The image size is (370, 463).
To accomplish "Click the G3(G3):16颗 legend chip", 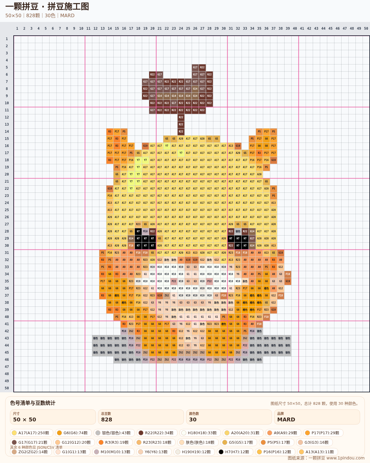I will tap(315, 442).
